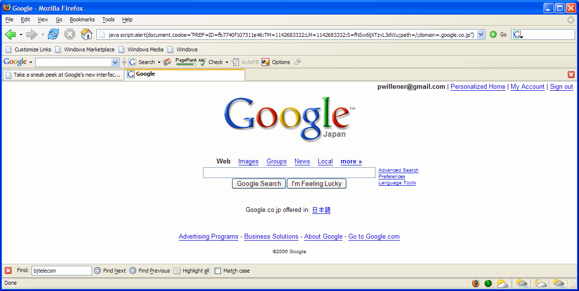This screenshot has width=579, height=291.
Task: Open the Edit menu
Action: (25, 19)
